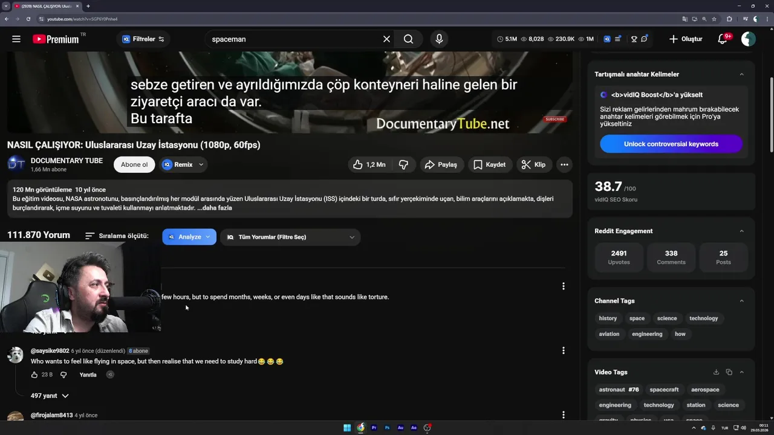Save video with Kaydet button
This screenshot has height=435, width=774.
point(489,164)
